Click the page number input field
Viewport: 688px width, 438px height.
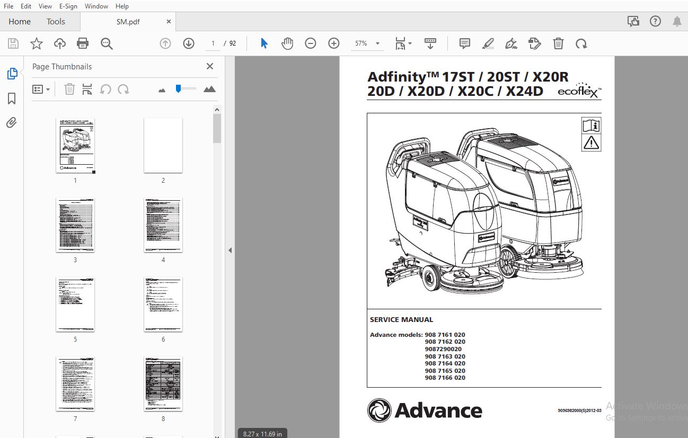click(x=213, y=43)
